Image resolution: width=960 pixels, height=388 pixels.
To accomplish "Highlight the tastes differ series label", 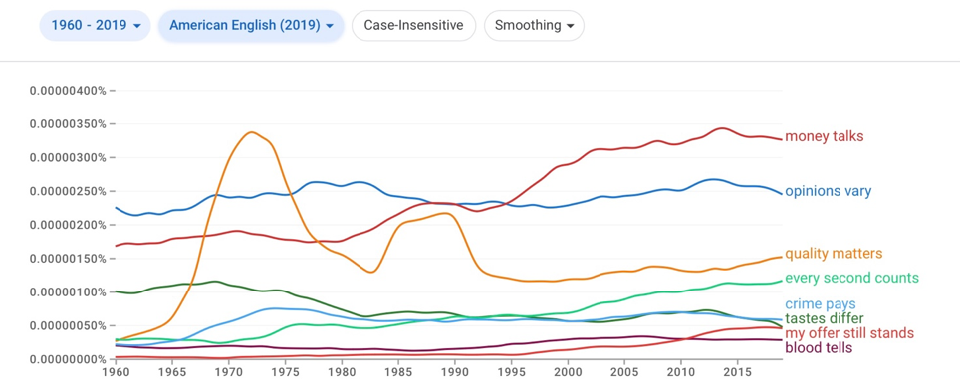I will coord(825,318).
